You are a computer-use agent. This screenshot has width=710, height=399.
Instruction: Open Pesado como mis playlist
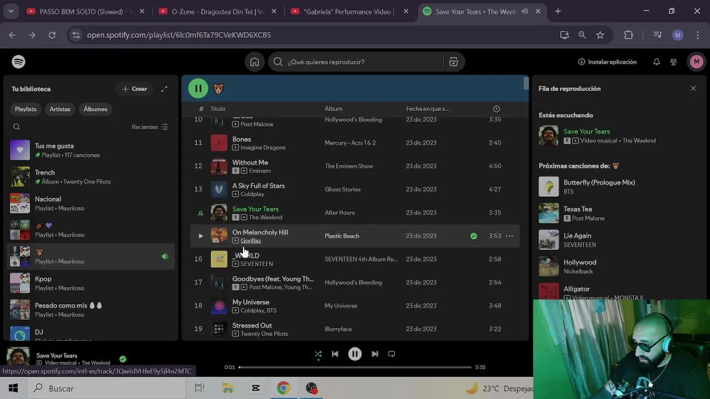91,310
